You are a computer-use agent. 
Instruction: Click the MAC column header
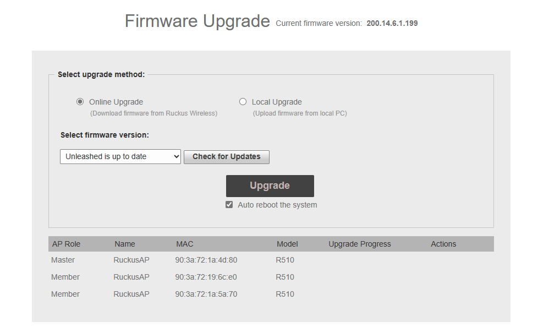pyautogui.click(x=185, y=244)
